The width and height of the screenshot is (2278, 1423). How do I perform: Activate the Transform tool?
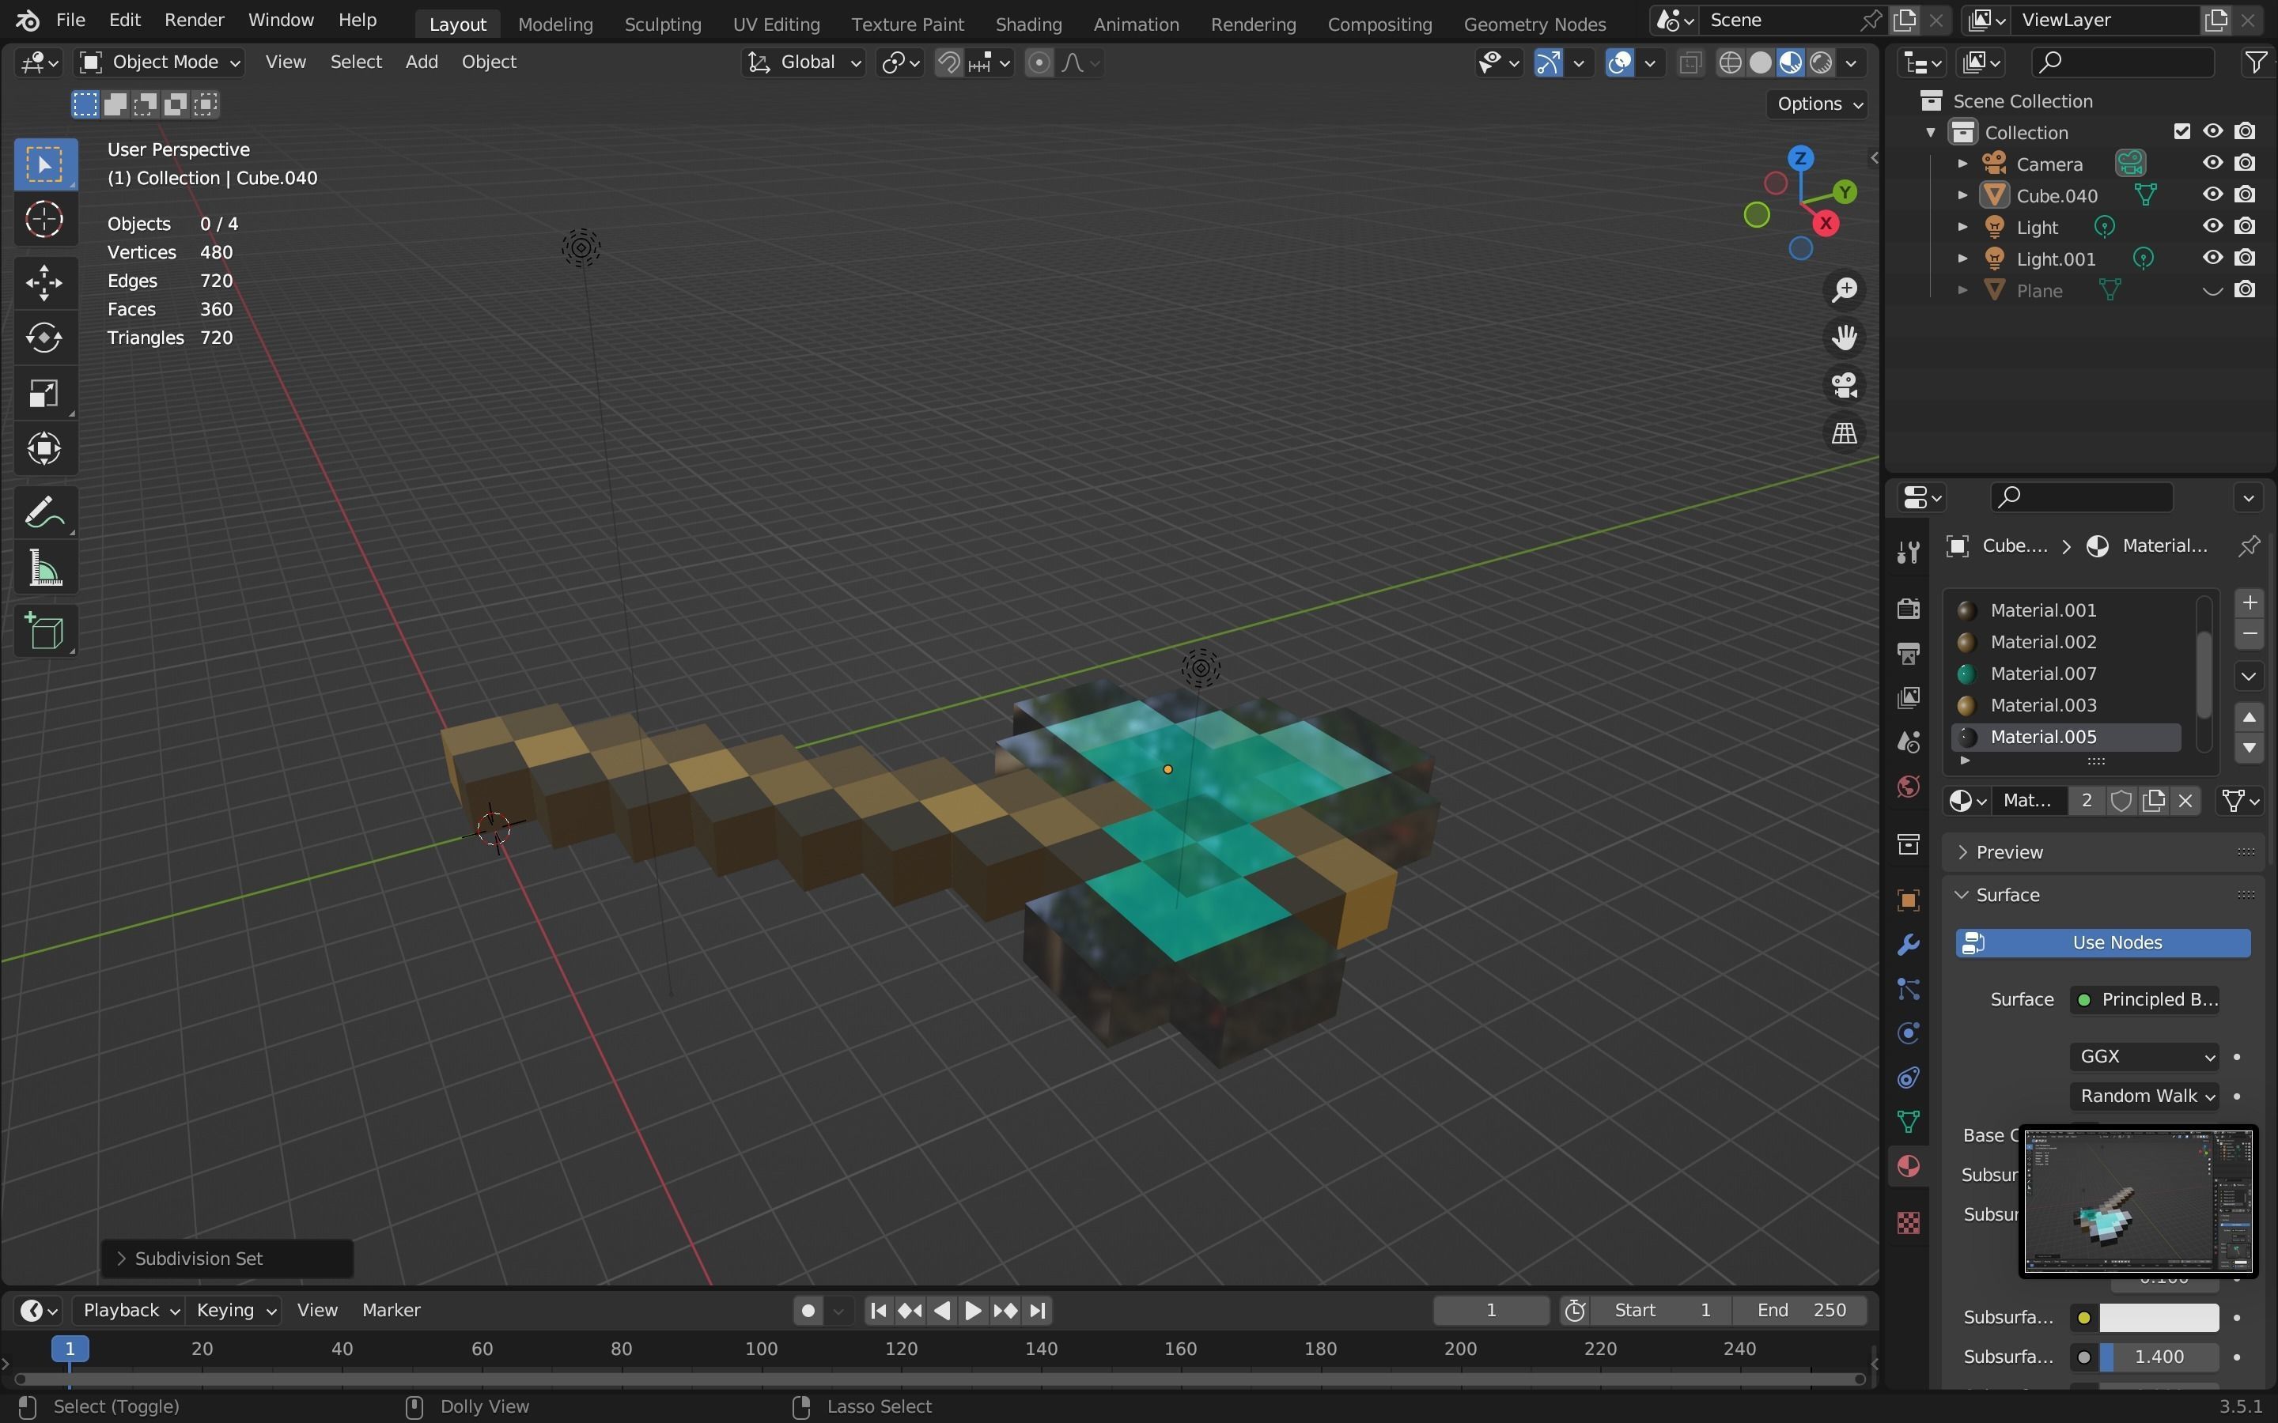pos(44,449)
